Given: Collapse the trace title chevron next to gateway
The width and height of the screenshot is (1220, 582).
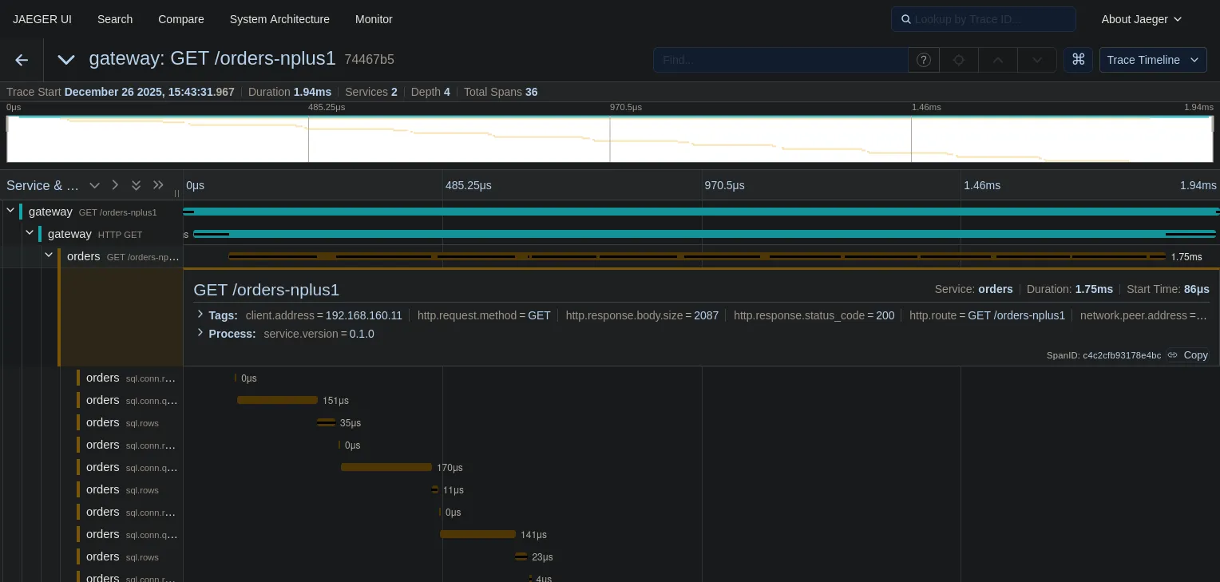Looking at the screenshot, I should (66, 60).
